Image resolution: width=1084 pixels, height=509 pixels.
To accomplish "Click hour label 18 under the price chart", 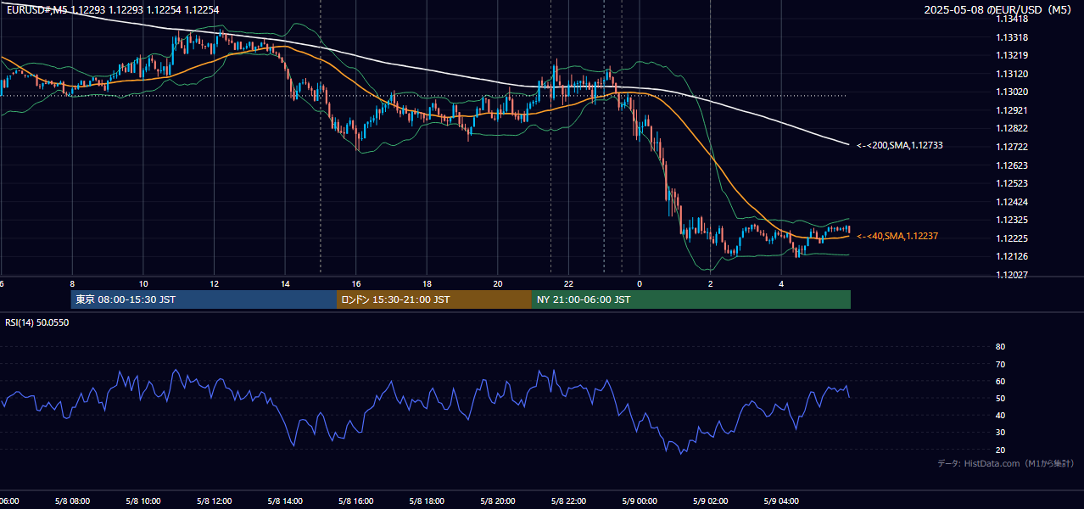I will [x=427, y=284].
